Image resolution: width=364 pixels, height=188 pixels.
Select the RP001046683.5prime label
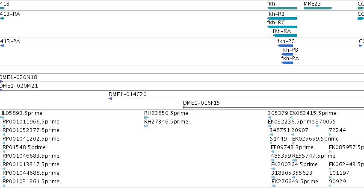pyautogui.click(x=31, y=156)
